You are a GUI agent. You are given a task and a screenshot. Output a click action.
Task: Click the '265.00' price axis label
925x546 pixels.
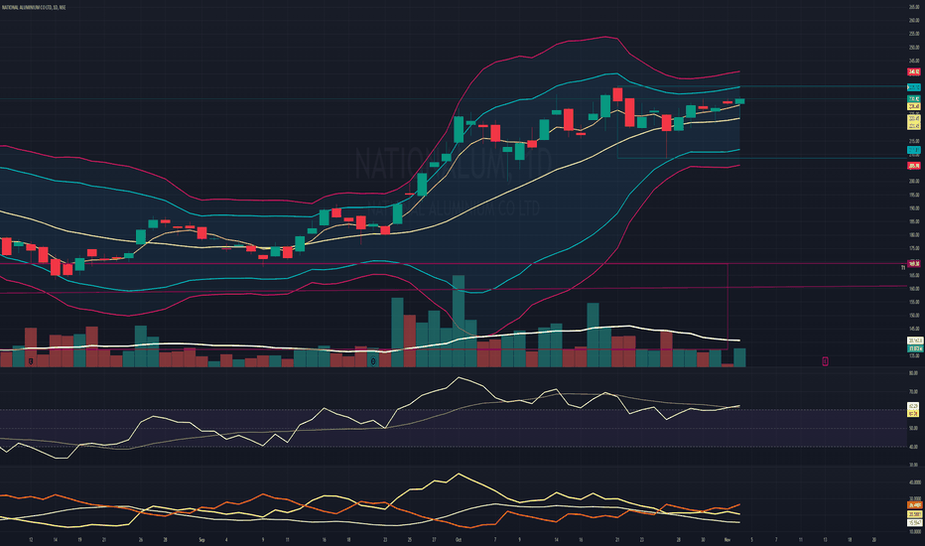[914, 7]
